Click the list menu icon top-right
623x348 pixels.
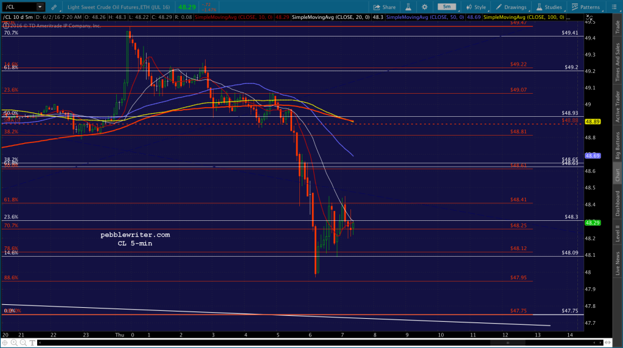pos(614,7)
